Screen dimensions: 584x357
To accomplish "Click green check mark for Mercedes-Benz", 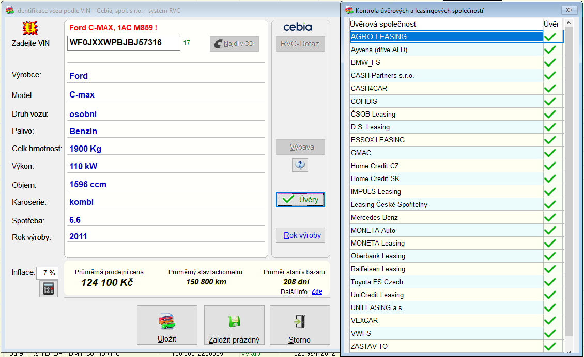I will (x=550, y=217).
